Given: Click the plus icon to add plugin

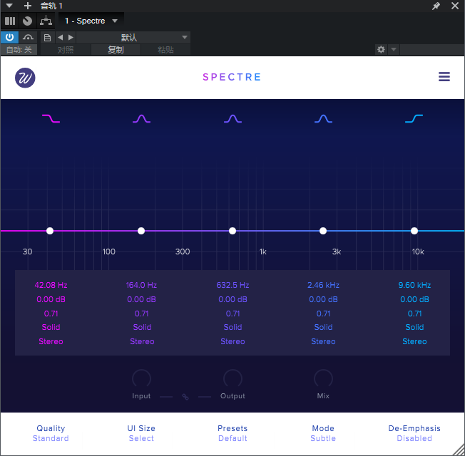Looking at the screenshot, I should (28, 6).
